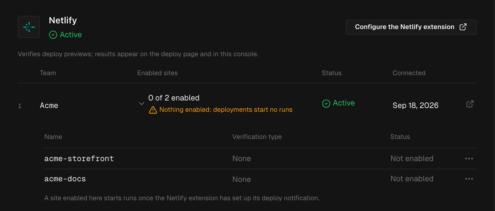The image size is (495, 211).
Task: Click the Netlify logo icon
Action: point(29,27)
